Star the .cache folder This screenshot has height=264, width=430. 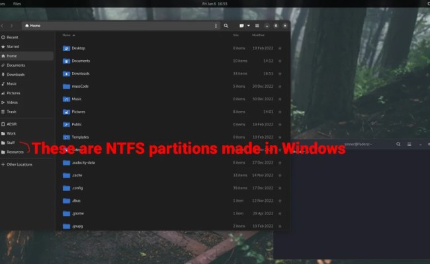point(280,176)
